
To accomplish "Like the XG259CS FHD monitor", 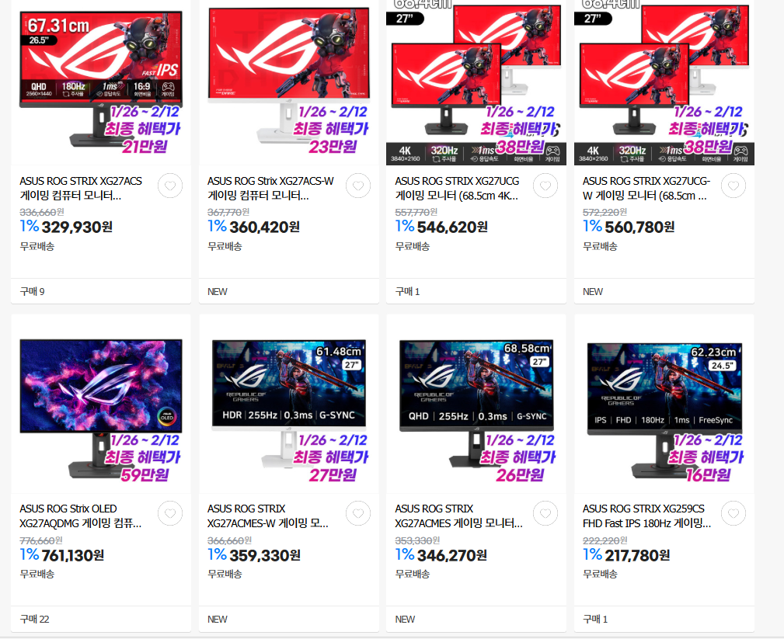I will pos(733,513).
